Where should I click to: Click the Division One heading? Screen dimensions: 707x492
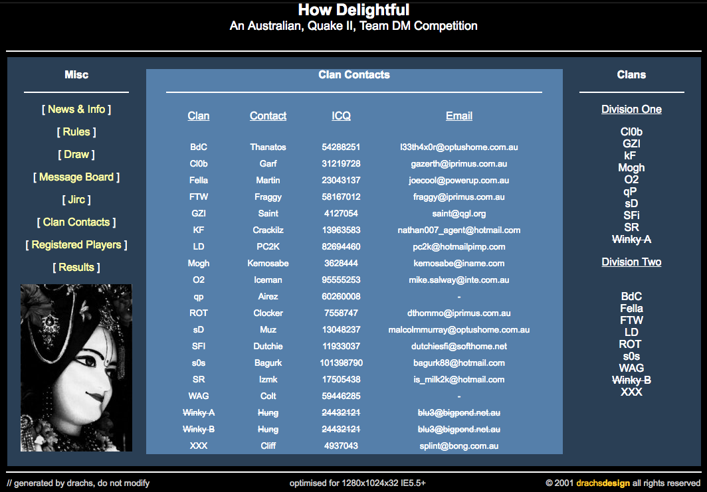[631, 110]
